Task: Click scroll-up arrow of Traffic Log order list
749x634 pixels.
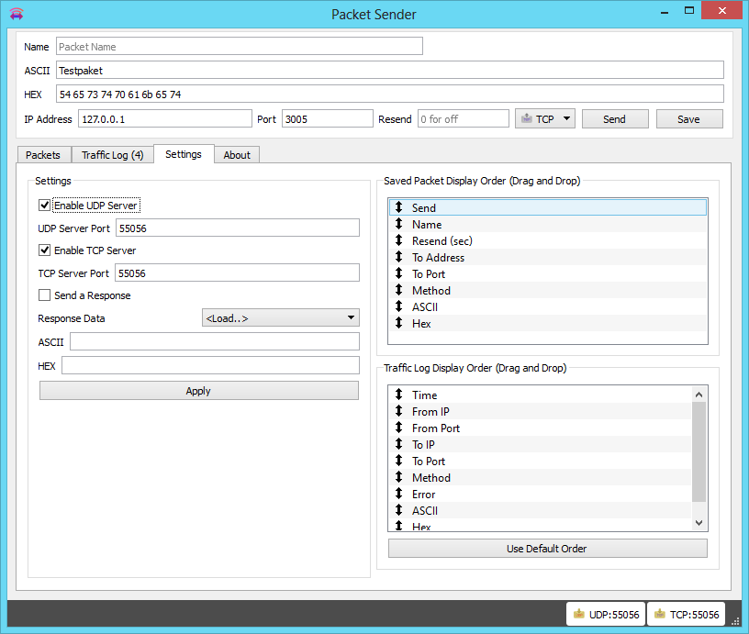Action: [x=699, y=395]
